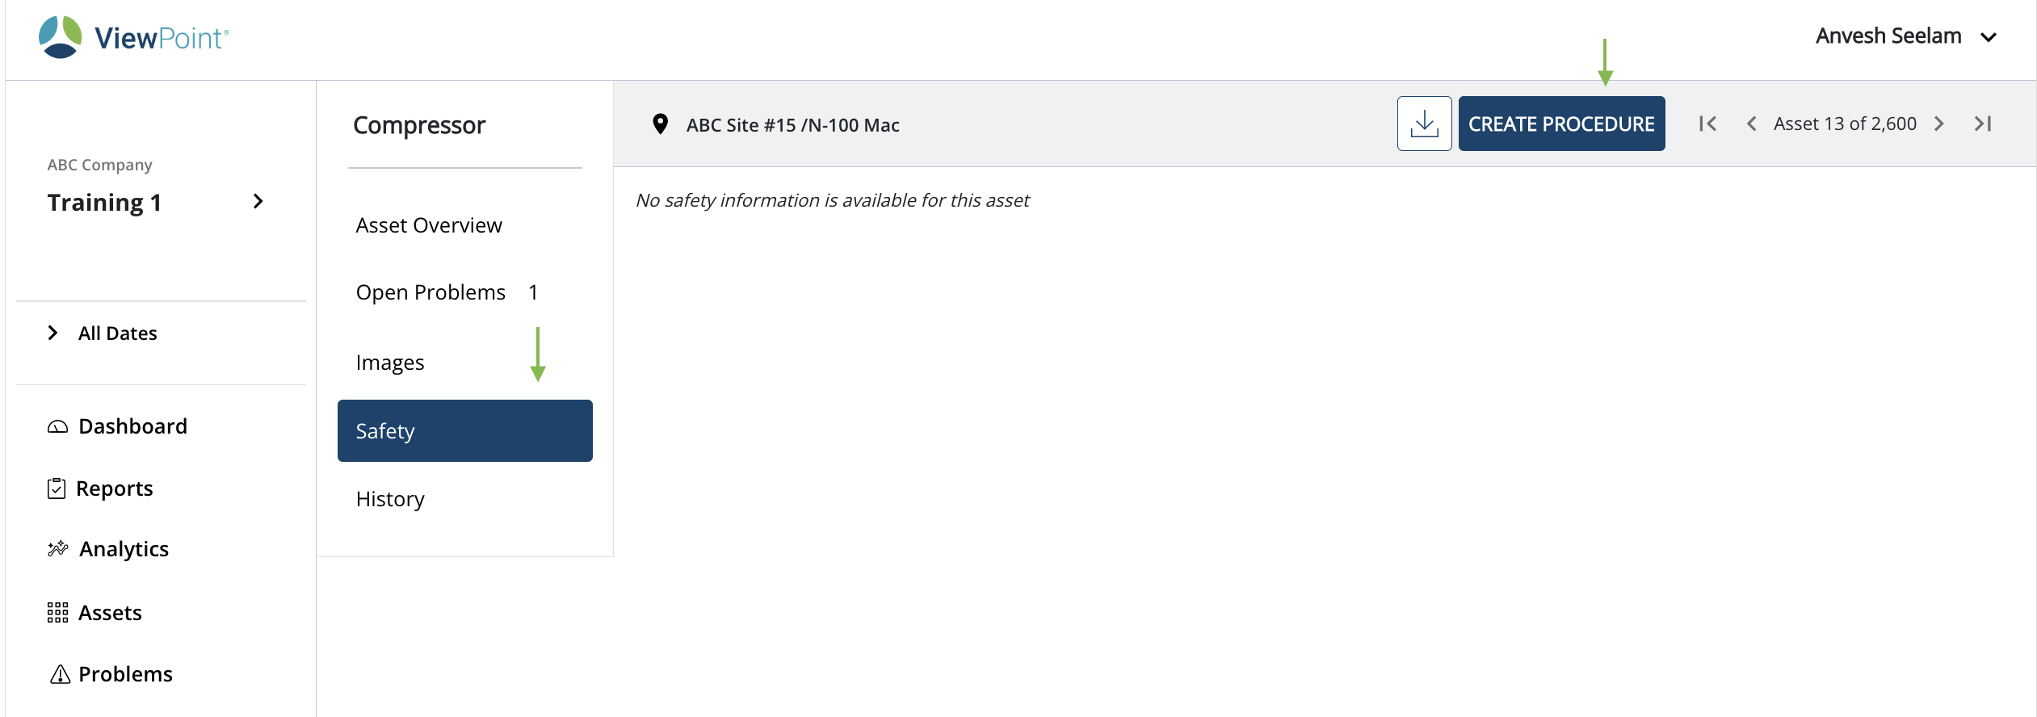
Task: Go to the previous asset
Action: [1751, 124]
